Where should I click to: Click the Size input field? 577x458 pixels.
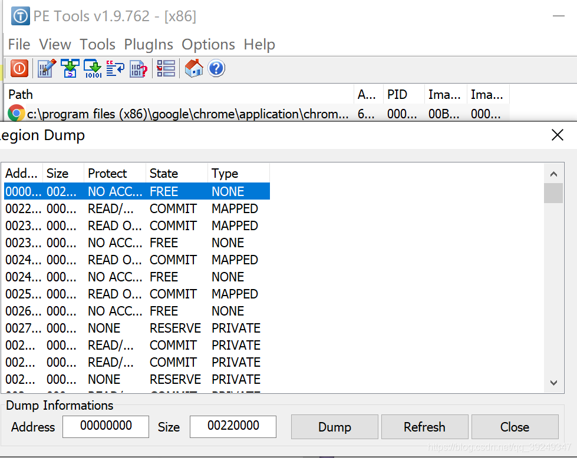tap(233, 427)
